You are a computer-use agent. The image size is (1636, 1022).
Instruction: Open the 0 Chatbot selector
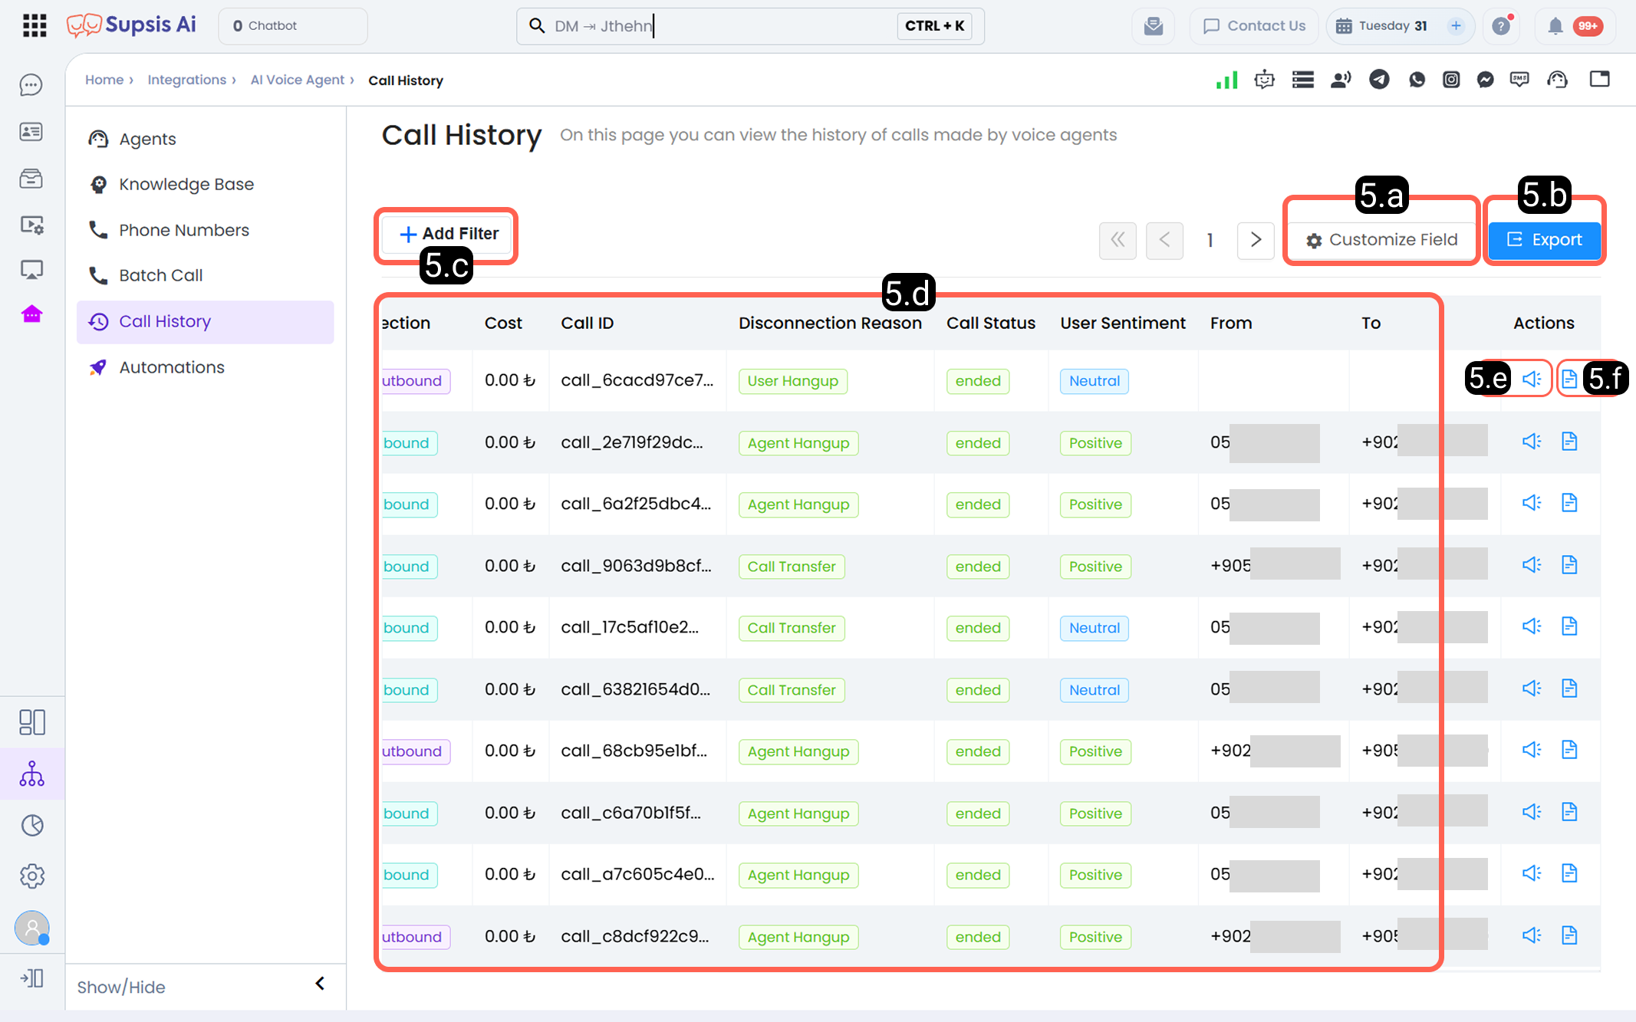[293, 26]
